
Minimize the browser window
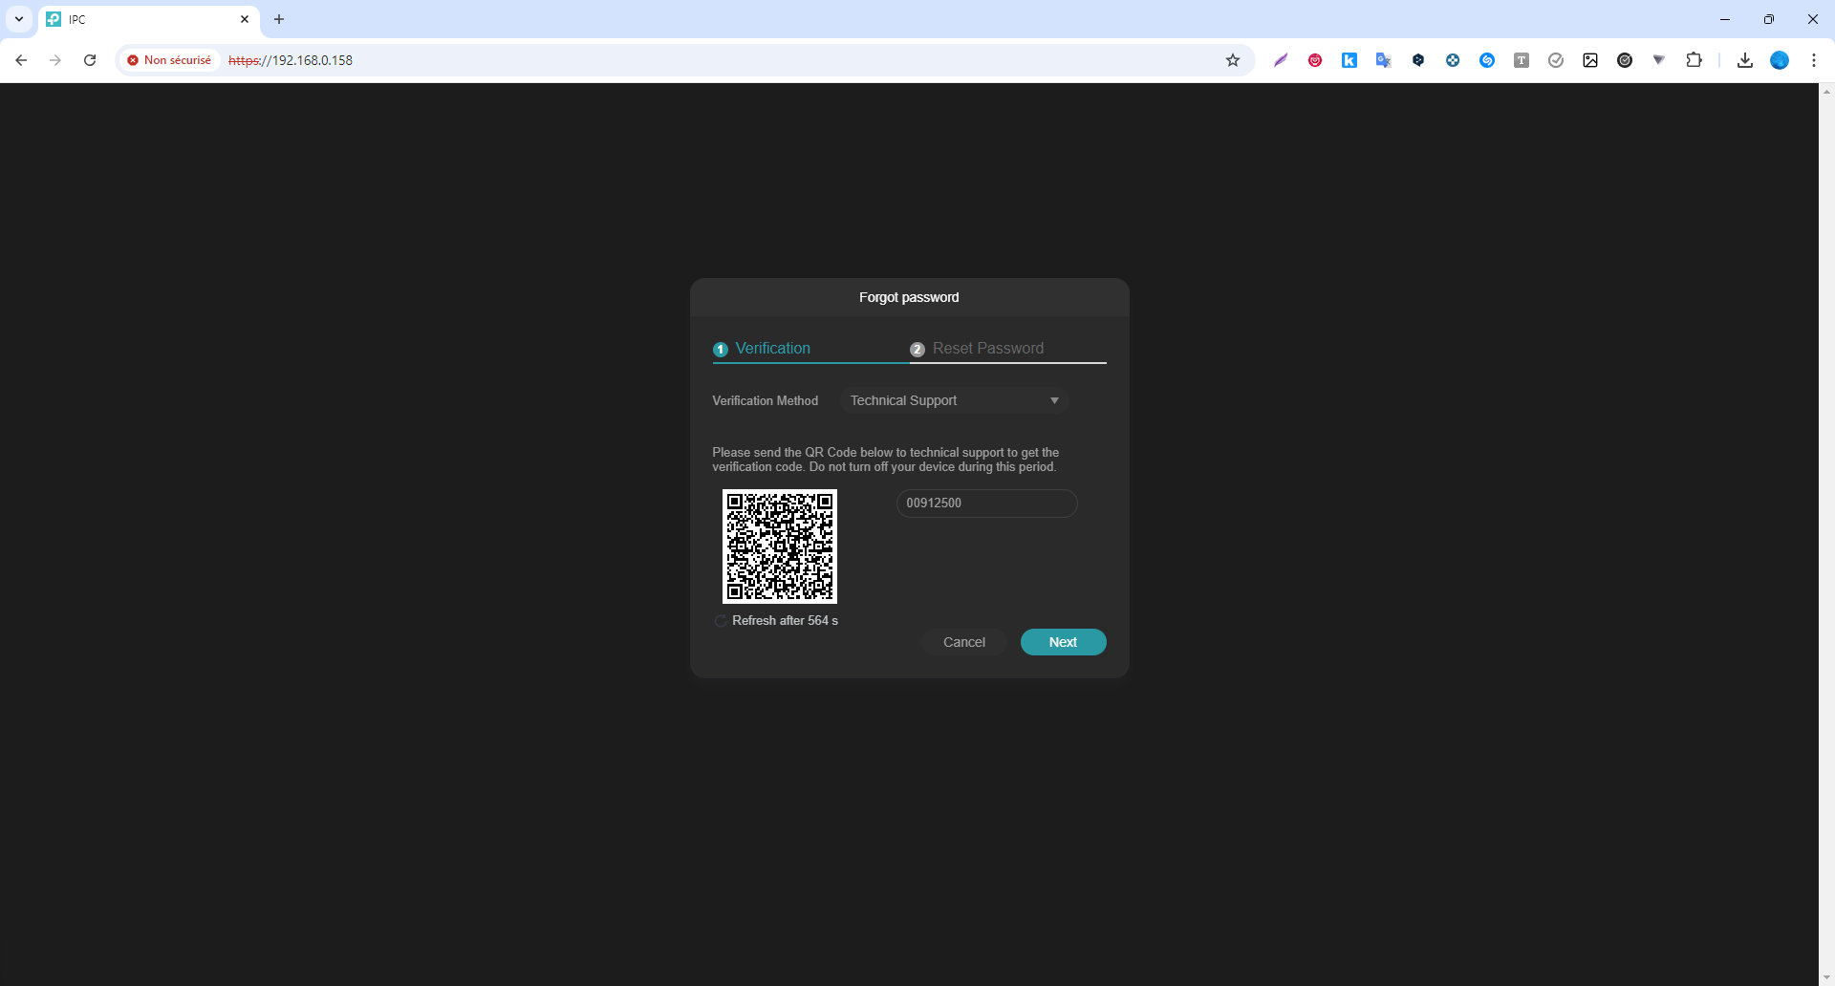click(1725, 19)
